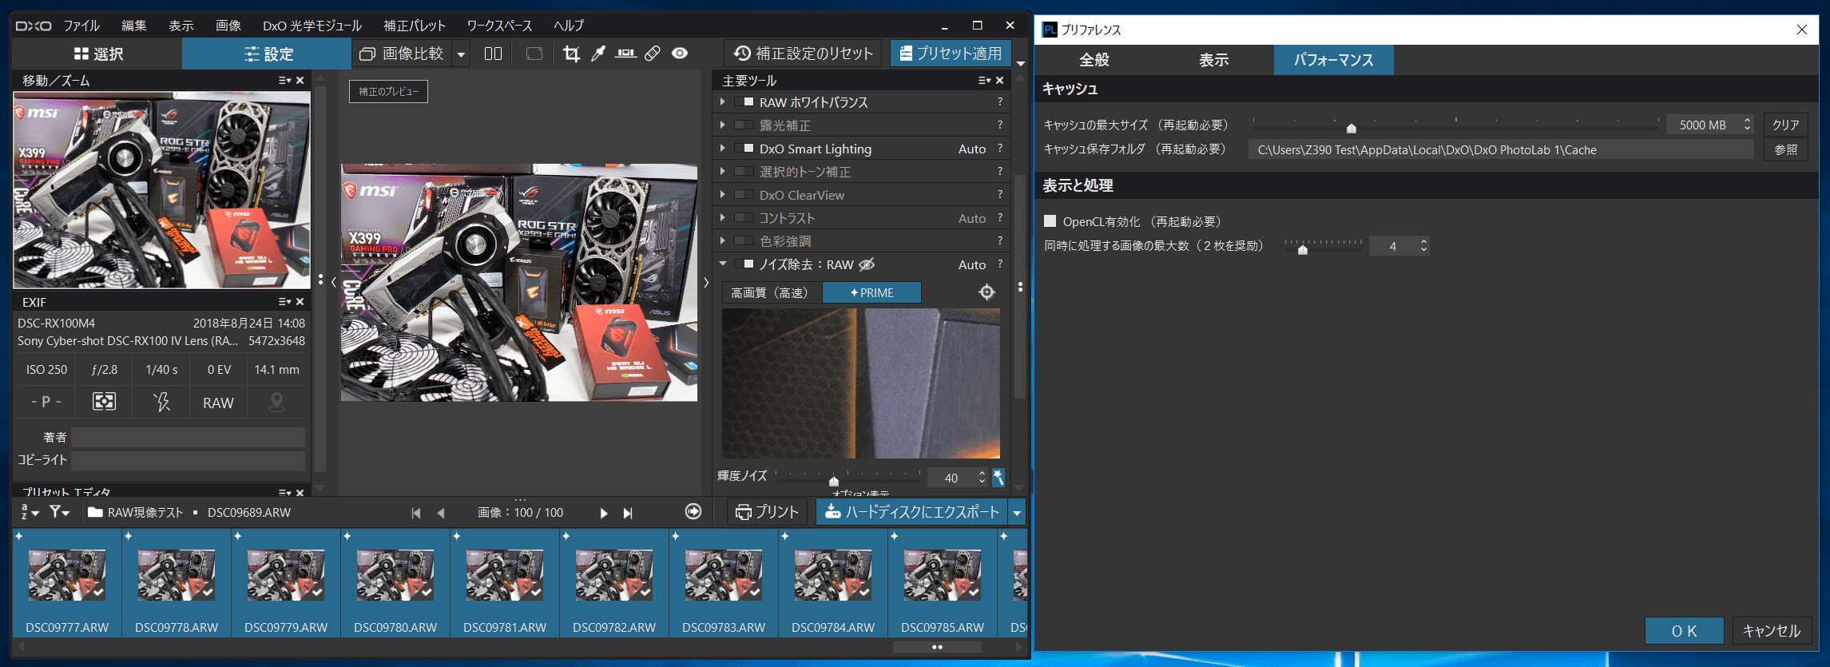Switch to 全般 tab in Preferences
Screen dimensions: 1830x667
(x=1094, y=60)
